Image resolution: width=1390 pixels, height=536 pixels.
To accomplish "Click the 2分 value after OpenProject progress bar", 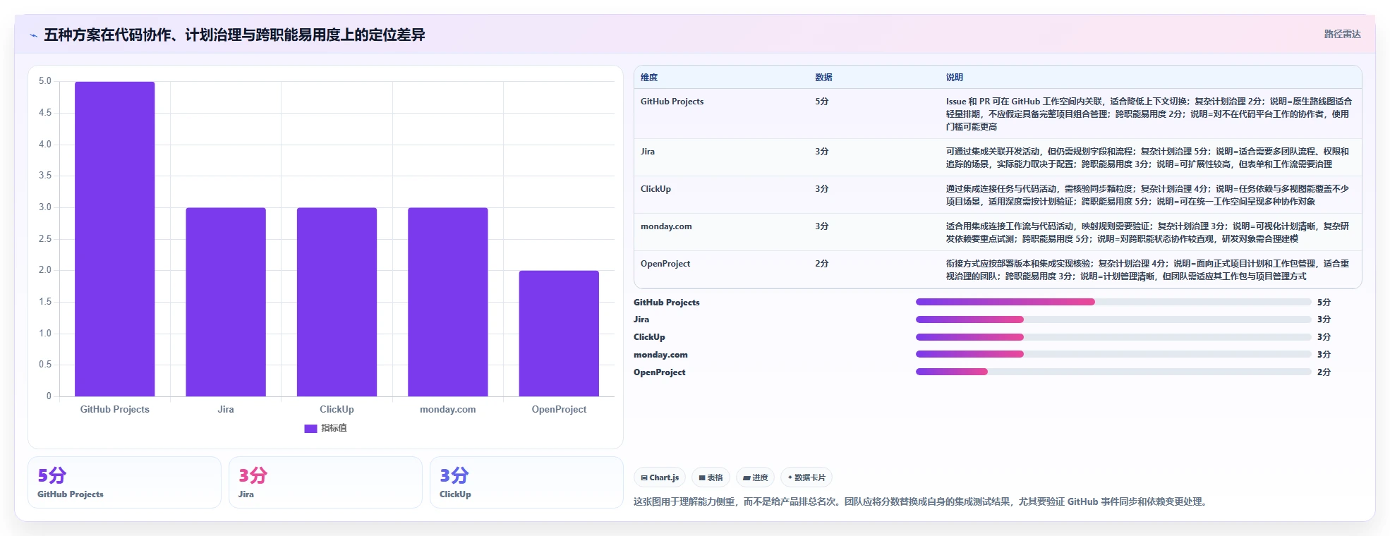I will (1324, 372).
